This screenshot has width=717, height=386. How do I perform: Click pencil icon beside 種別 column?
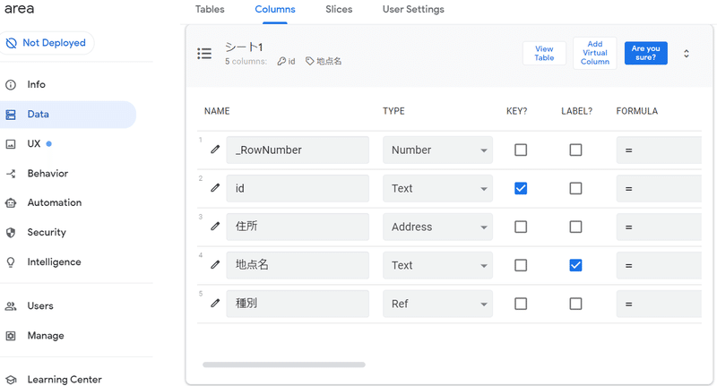pos(215,304)
